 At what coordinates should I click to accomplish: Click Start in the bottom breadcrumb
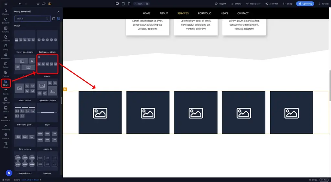point(6,180)
